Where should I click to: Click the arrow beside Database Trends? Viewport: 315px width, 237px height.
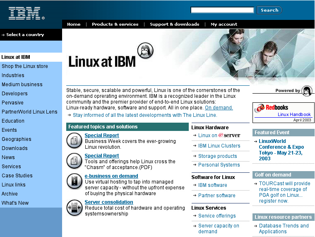[x=255, y=226]
